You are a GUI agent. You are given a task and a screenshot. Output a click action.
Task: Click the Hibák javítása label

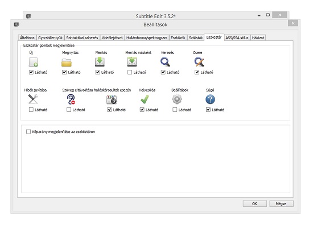pyautogui.click(x=35, y=90)
